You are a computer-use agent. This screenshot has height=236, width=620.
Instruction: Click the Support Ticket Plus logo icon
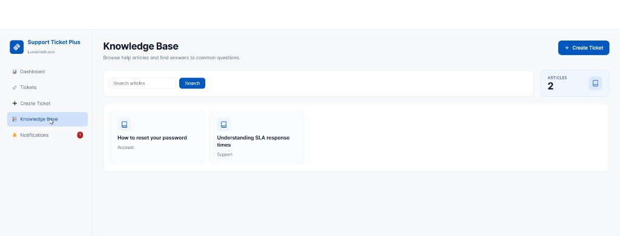tap(16, 47)
